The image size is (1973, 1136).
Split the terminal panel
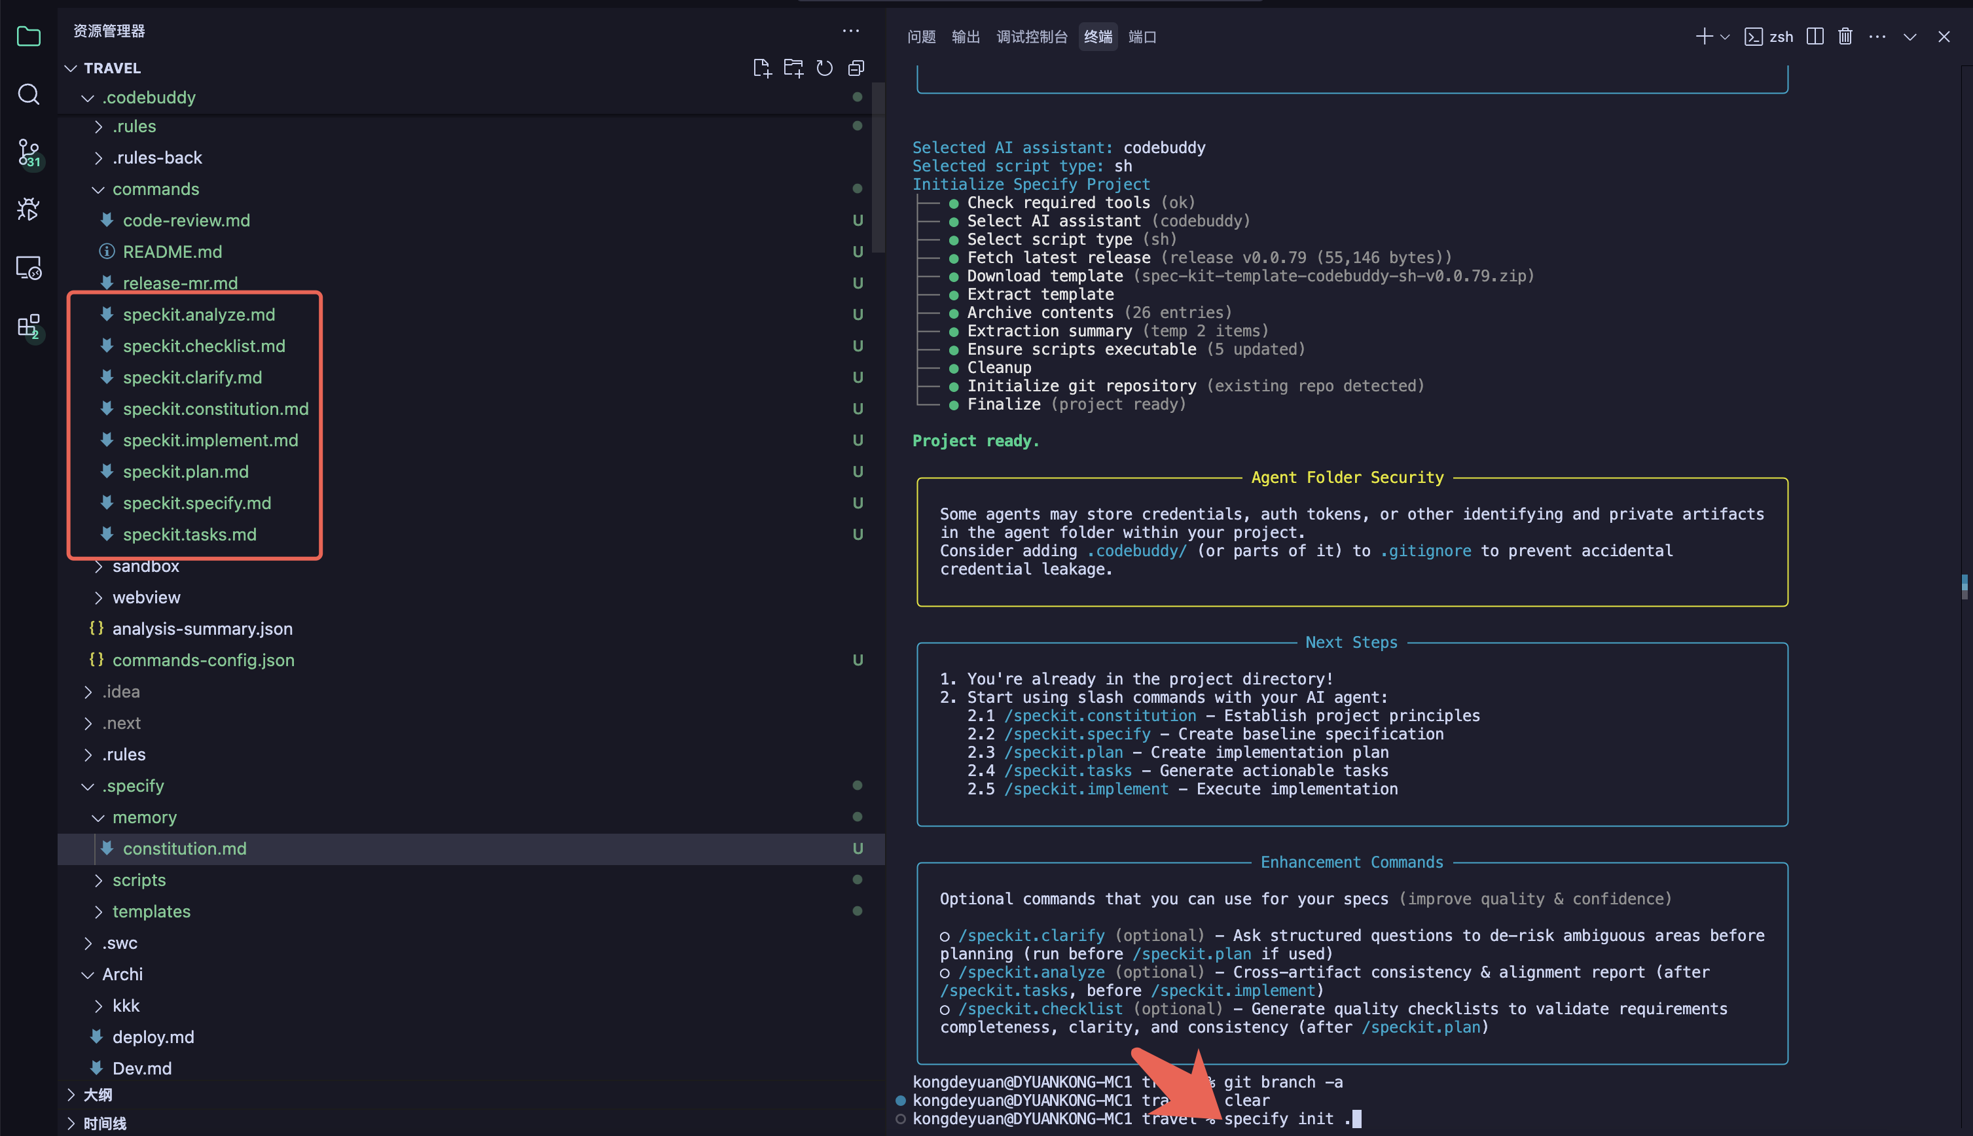(1815, 37)
